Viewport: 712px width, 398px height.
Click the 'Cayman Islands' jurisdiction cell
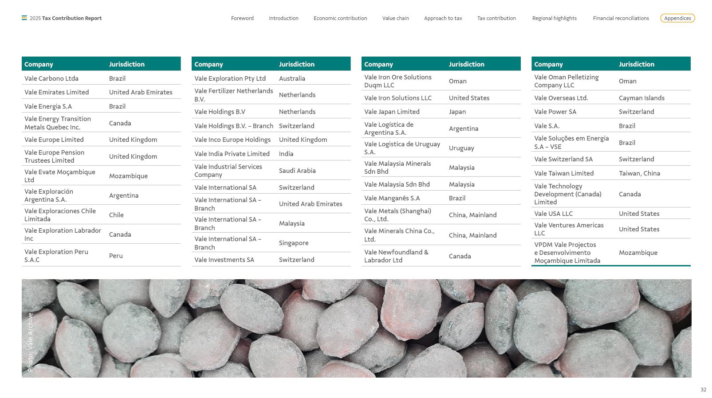tap(641, 98)
